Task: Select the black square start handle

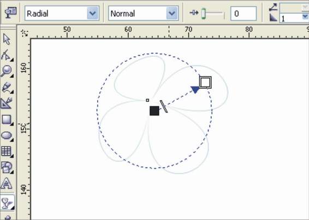Action: click(x=154, y=111)
